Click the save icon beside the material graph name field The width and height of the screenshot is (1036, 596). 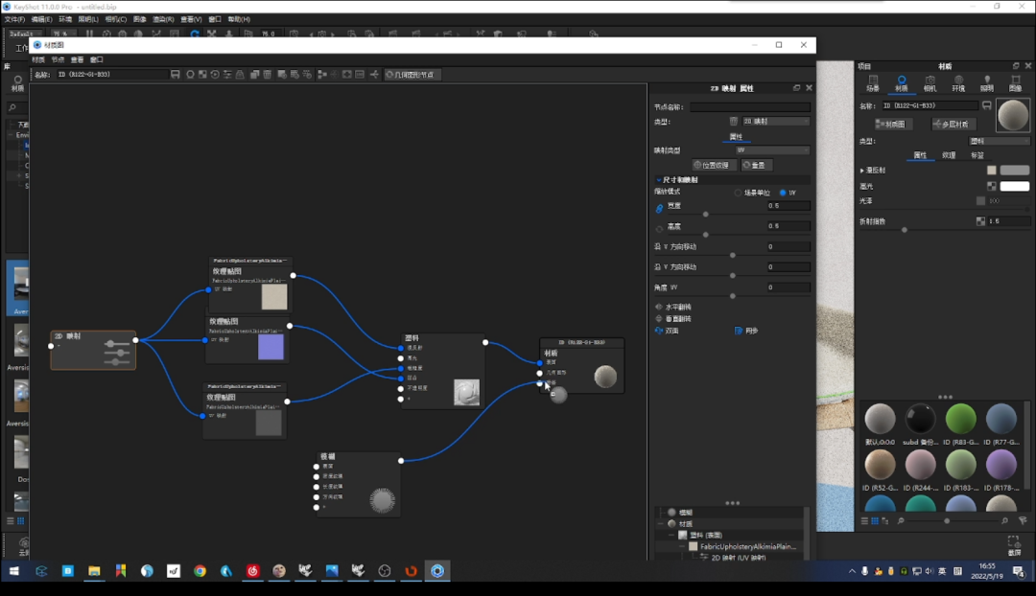click(176, 75)
